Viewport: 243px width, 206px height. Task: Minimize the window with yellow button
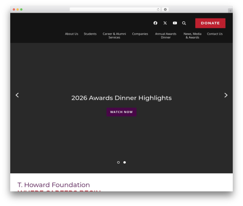pyautogui.click(x=17, y=9)
